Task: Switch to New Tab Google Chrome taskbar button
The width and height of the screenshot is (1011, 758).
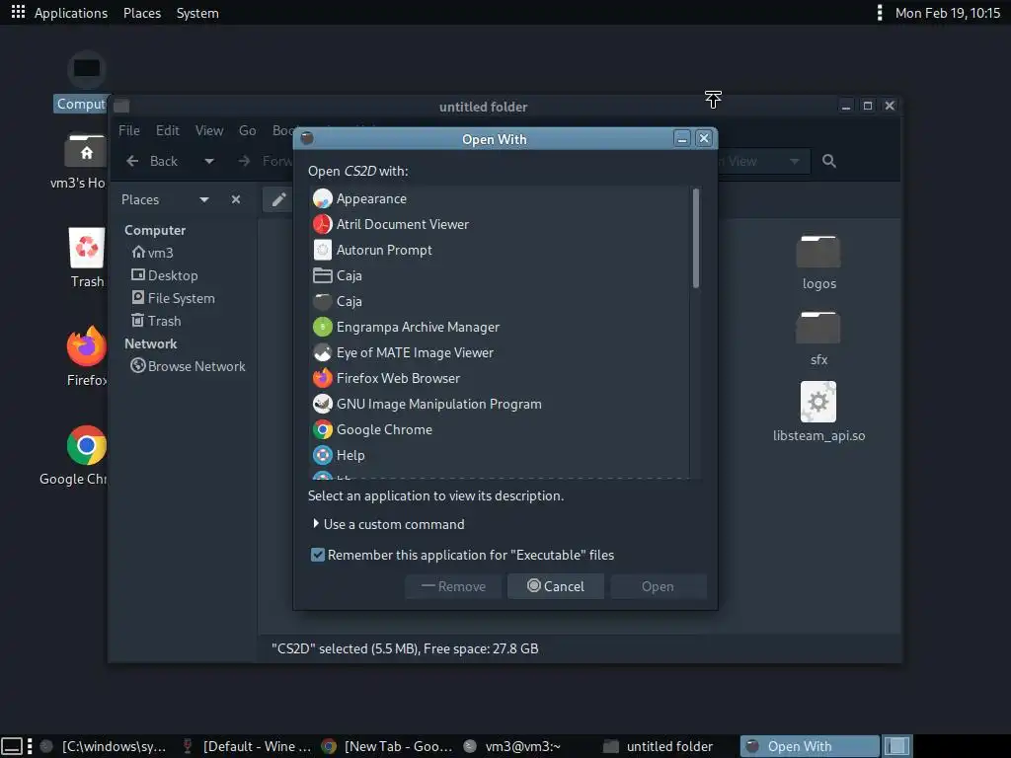Action: (x=387, y=746)
